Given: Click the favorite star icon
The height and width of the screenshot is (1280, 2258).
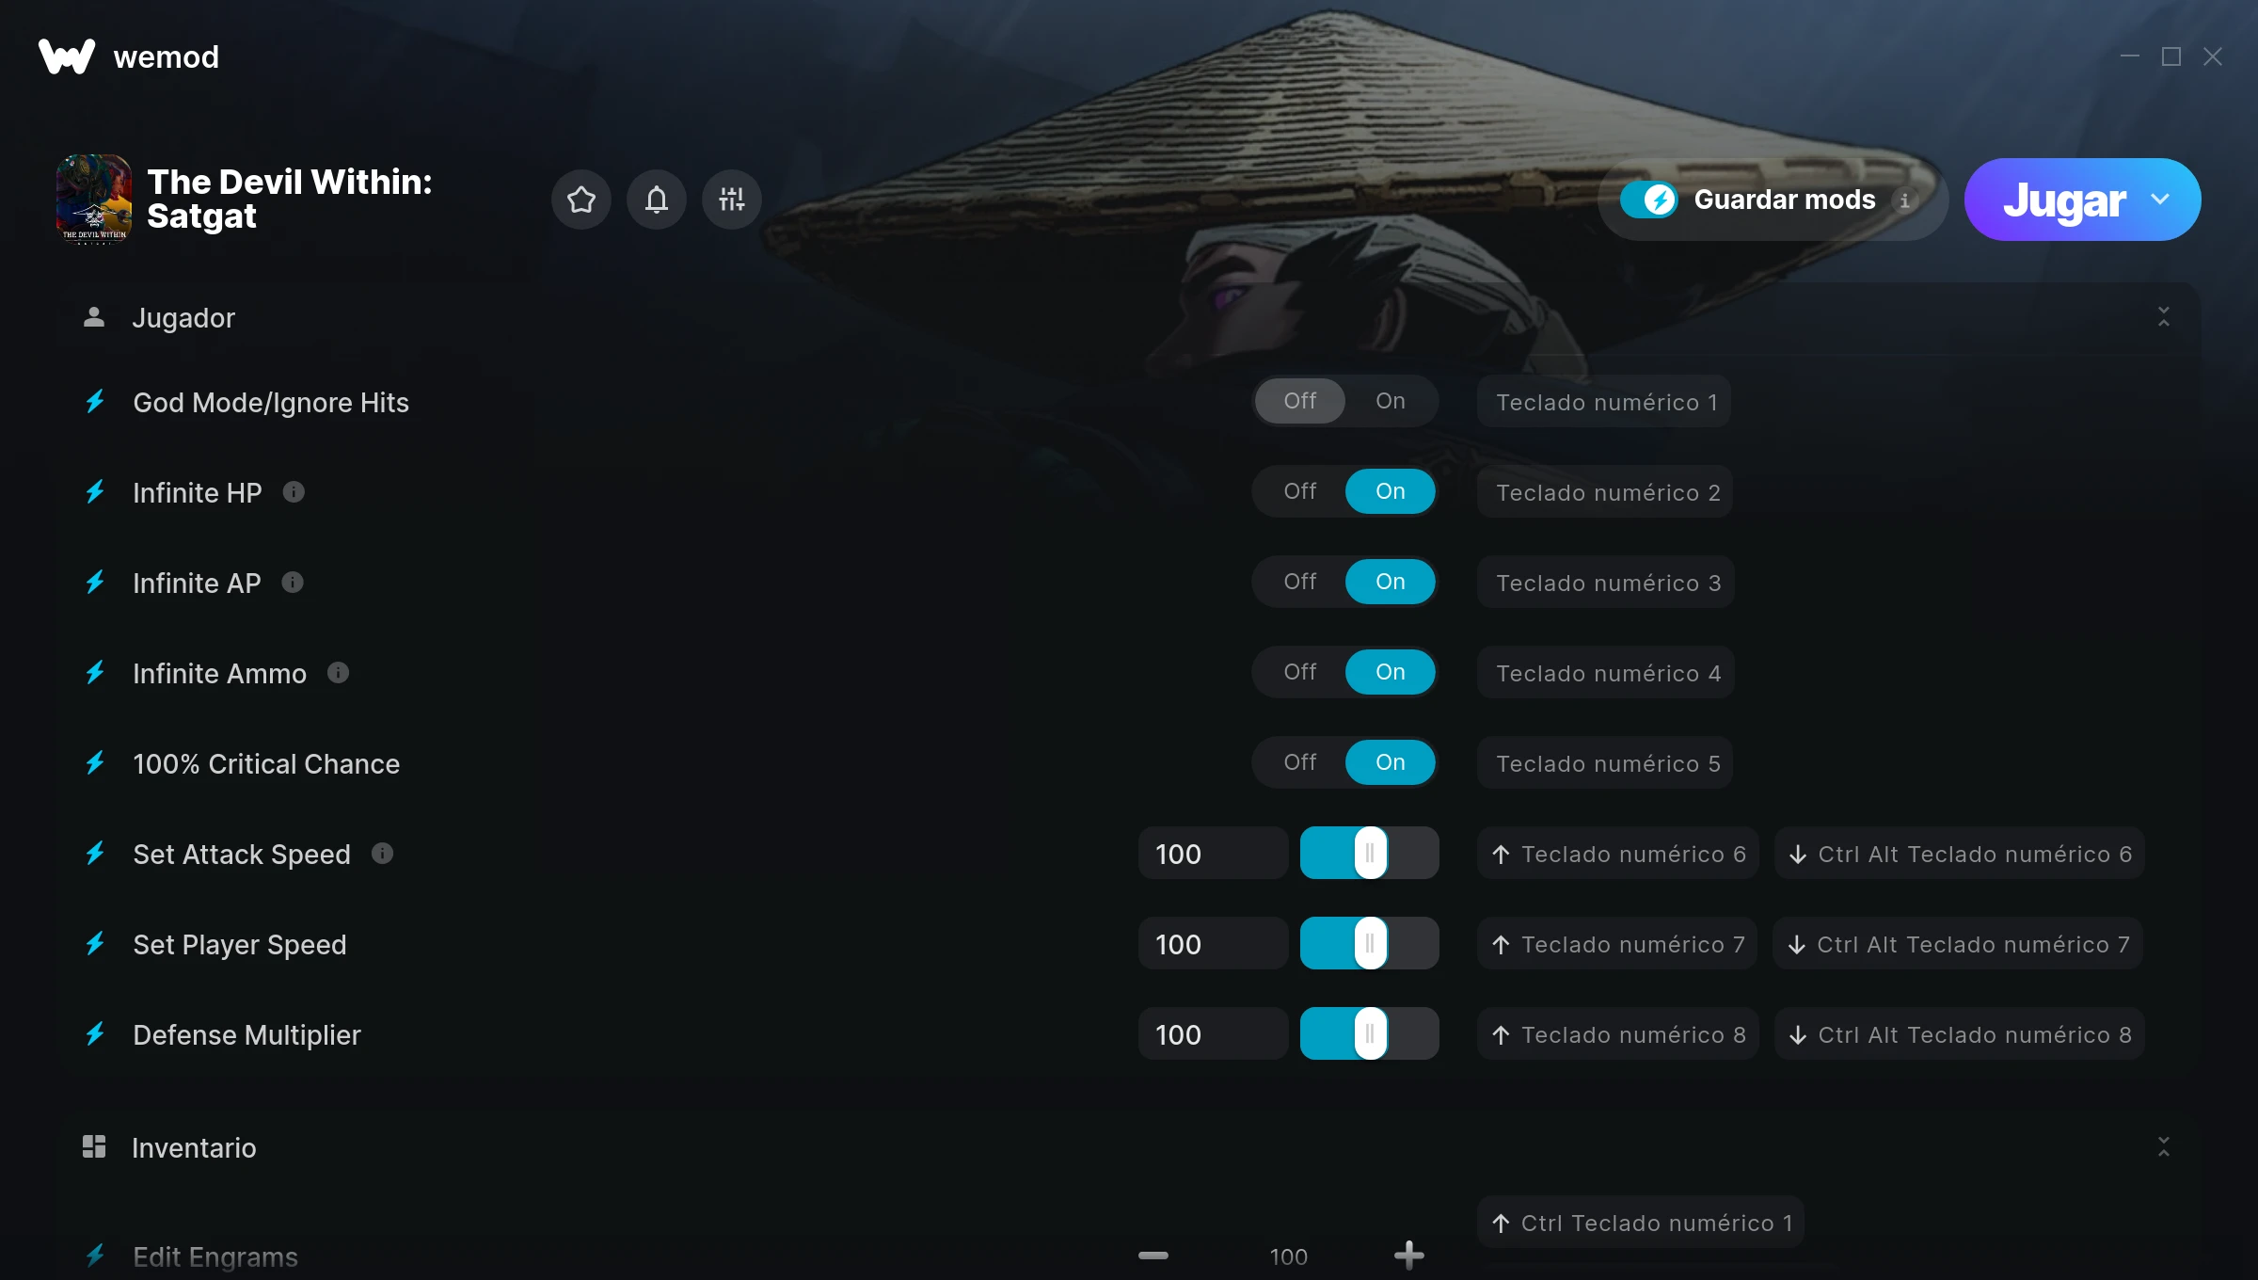Looking at the screenshot, I should [x=581, y=200].
